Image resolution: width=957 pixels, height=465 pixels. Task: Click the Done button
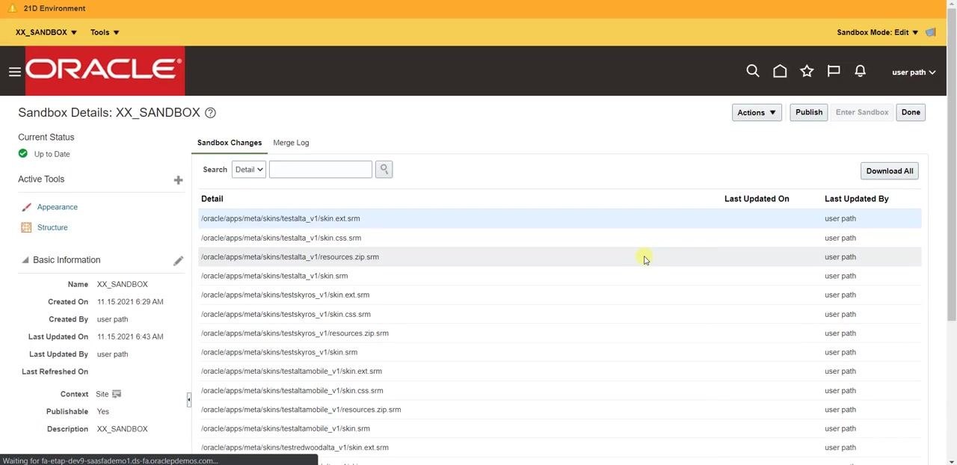(911, 112)
